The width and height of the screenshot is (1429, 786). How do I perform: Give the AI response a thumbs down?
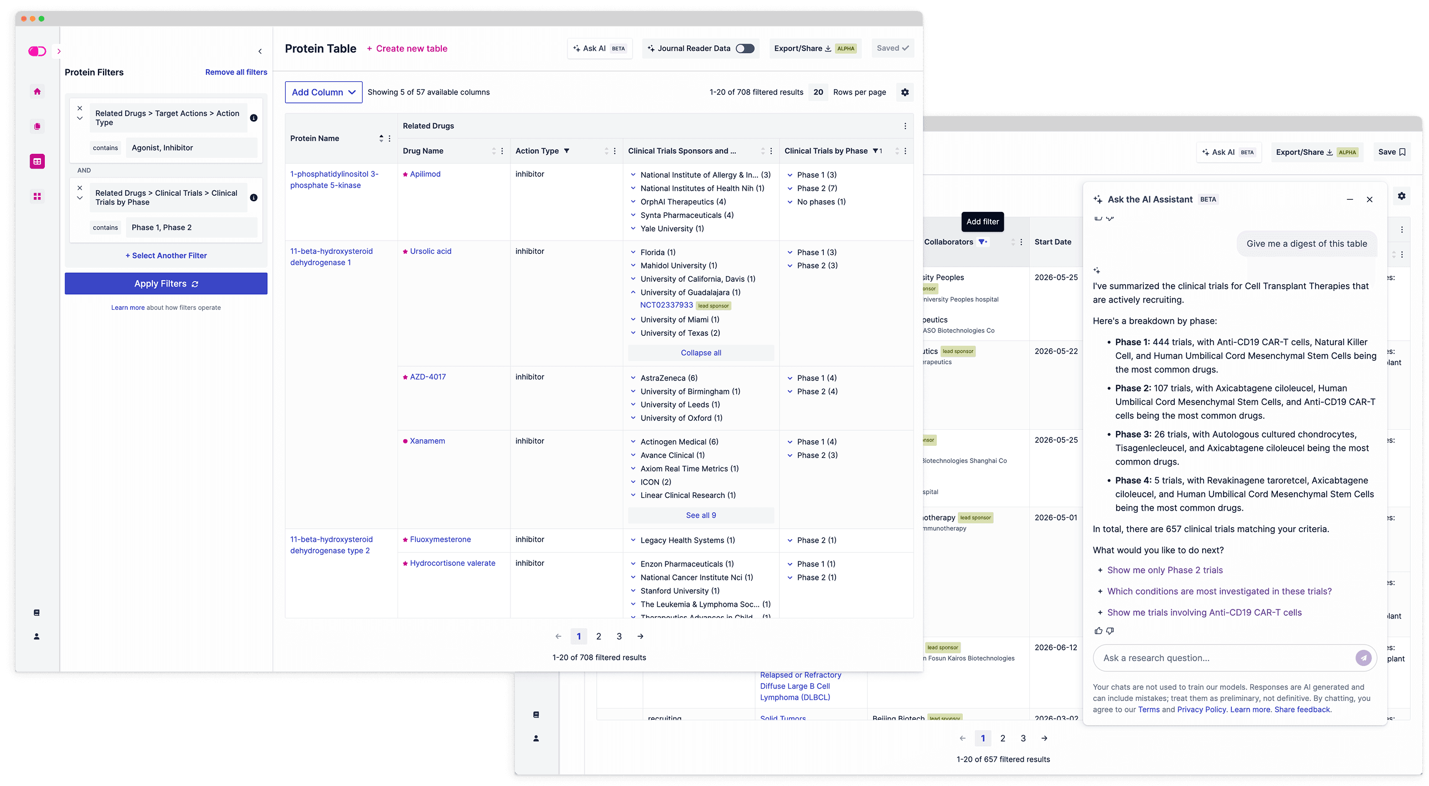pos(1110,631)
